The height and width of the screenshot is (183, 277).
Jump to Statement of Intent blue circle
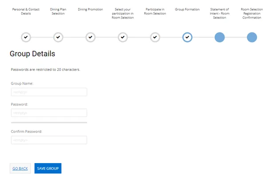[220, 37]
